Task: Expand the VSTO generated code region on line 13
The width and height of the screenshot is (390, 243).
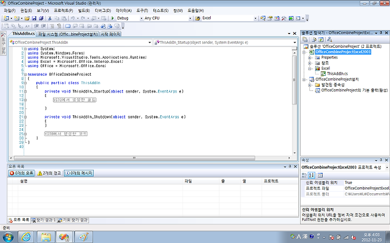Action: coord(25,100)
